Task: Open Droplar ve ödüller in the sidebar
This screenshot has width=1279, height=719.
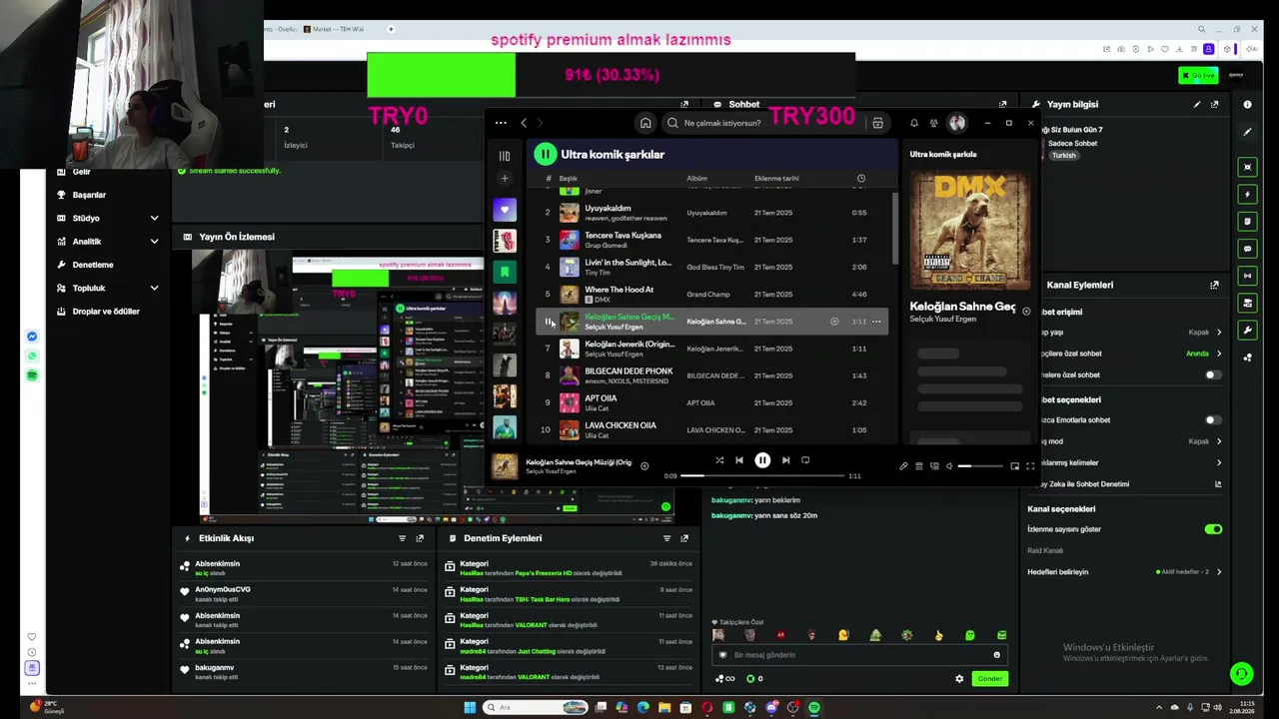Action: coord(106,312)
